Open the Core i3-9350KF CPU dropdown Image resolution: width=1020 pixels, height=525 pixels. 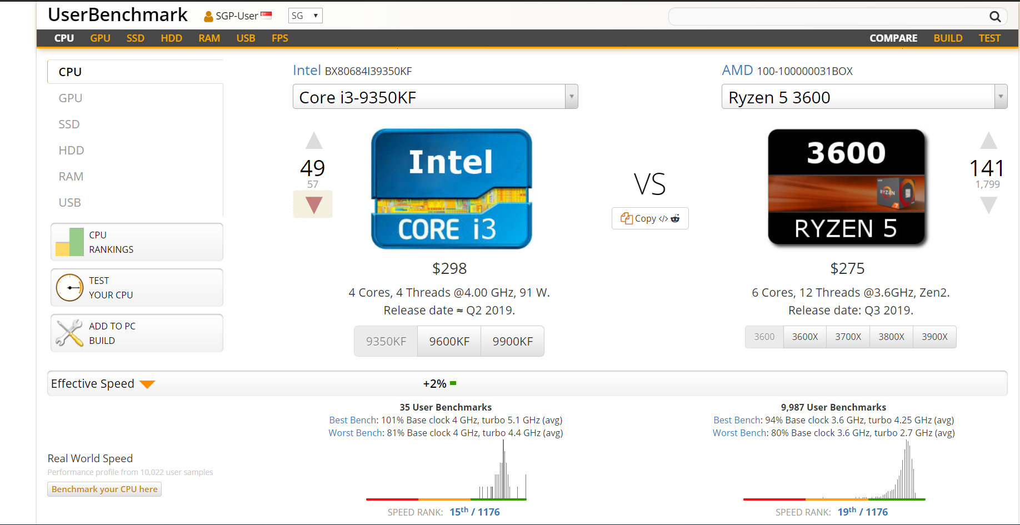[436, 97]
